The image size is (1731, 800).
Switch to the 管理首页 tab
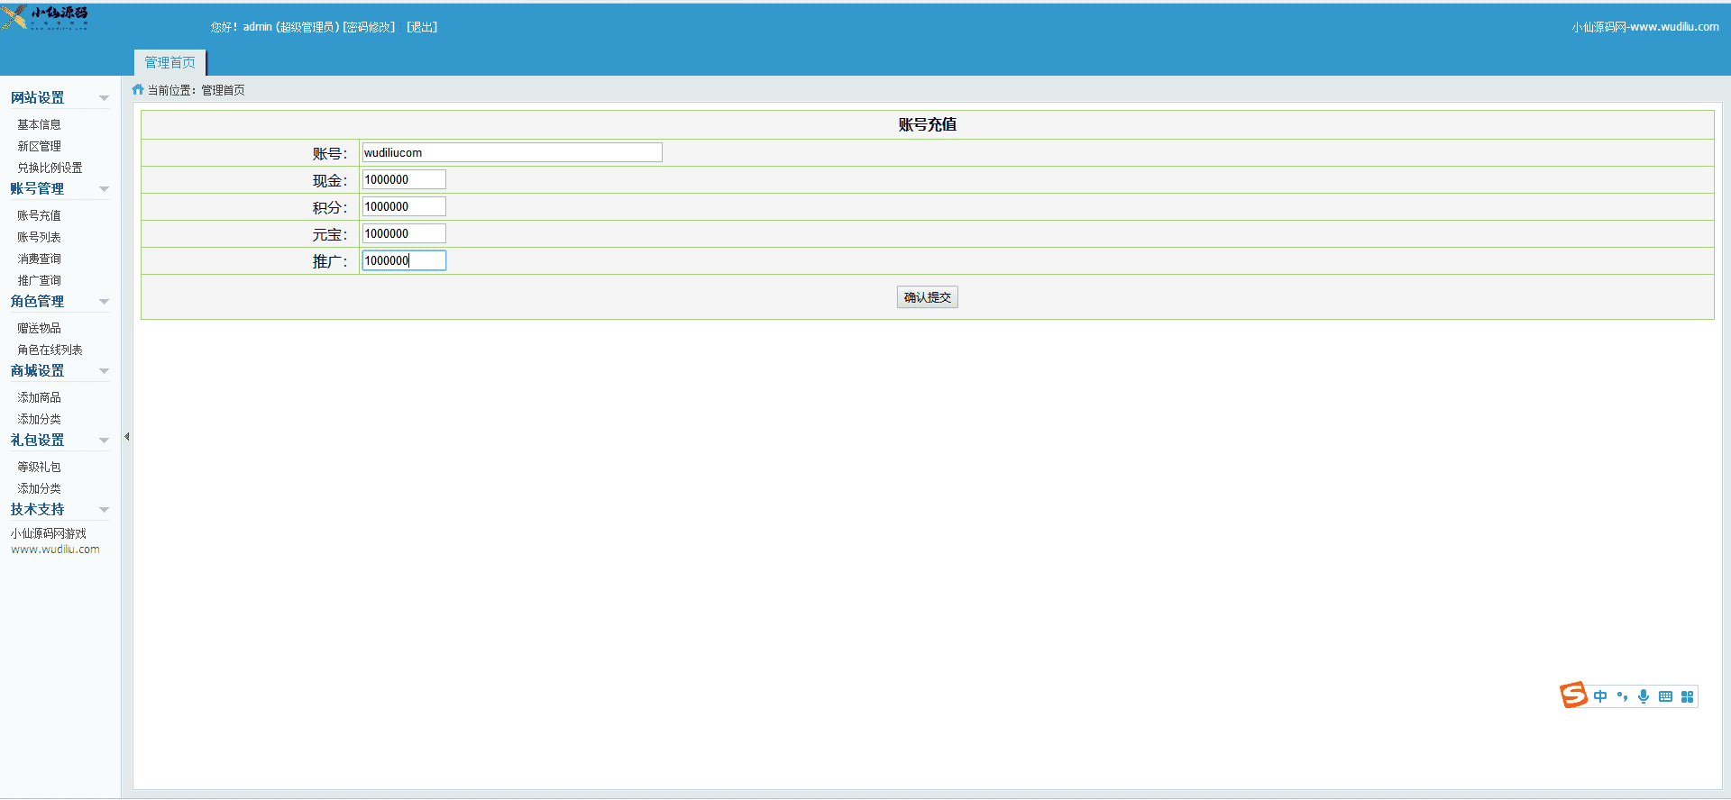170,62
